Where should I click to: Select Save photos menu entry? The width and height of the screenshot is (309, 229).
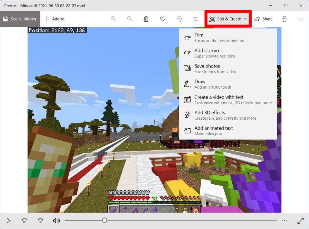(x=228, y=68)
